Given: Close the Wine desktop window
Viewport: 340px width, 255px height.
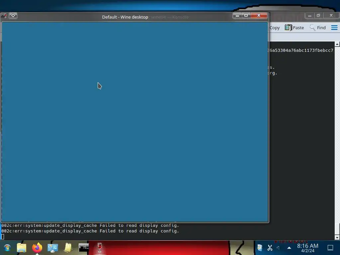Looking at the screenshot, I should 259,15.
